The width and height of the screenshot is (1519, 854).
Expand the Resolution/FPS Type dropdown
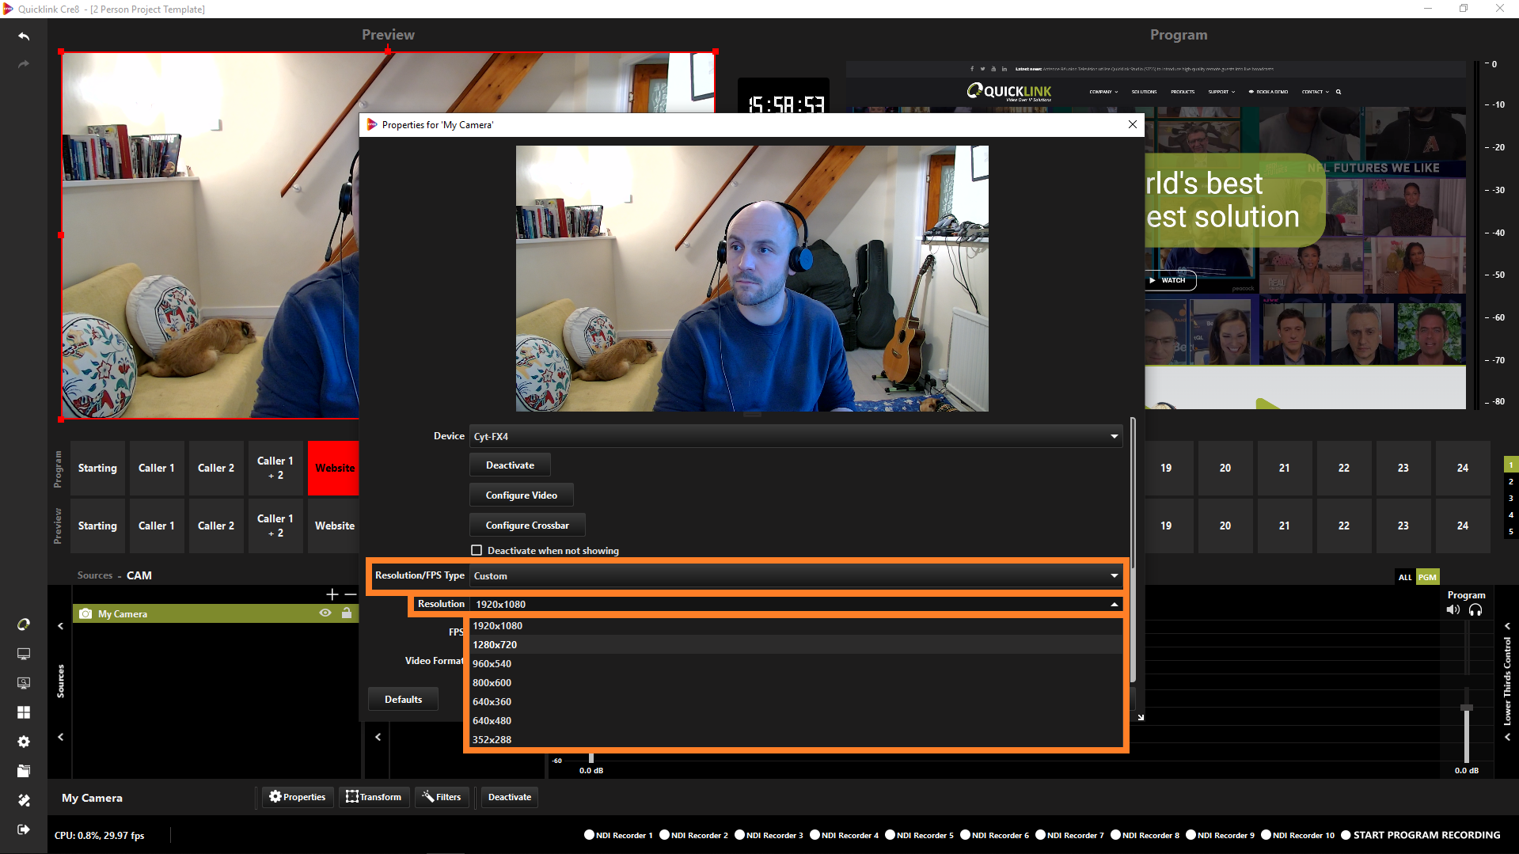(x=796, y=575)
